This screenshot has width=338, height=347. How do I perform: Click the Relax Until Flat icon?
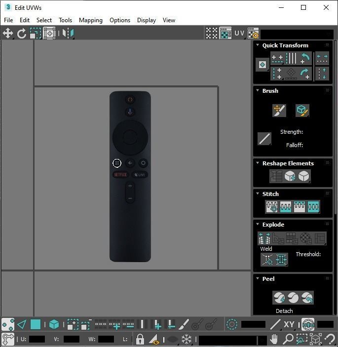(x=290, y=176)
